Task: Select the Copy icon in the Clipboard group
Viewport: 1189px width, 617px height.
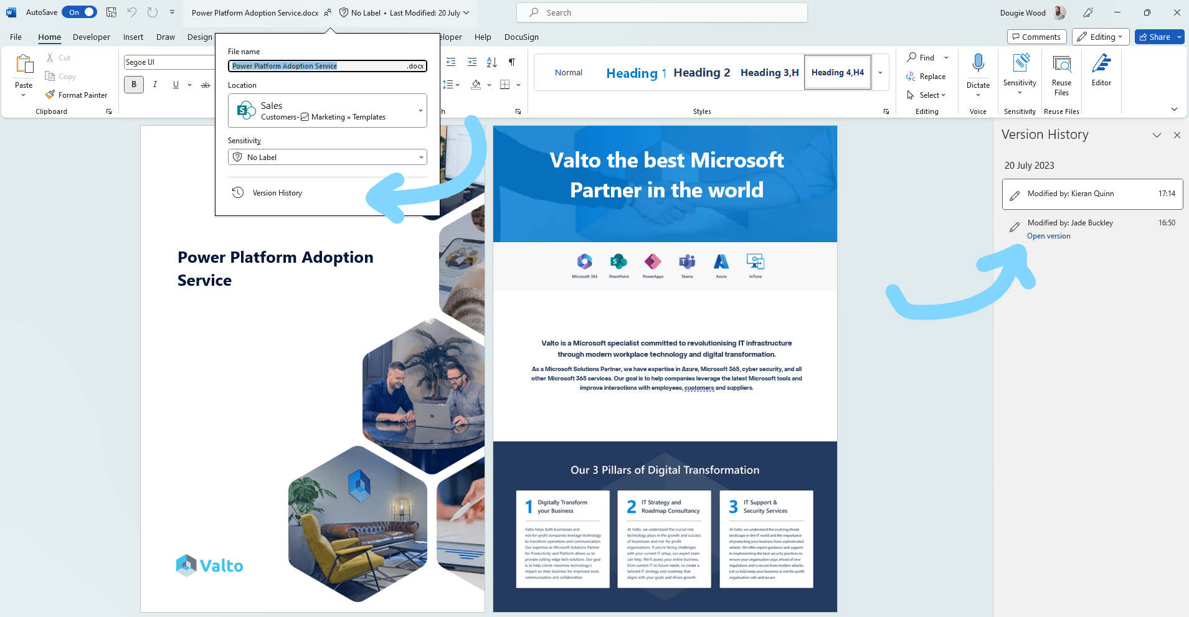Action: click(50, 76)
